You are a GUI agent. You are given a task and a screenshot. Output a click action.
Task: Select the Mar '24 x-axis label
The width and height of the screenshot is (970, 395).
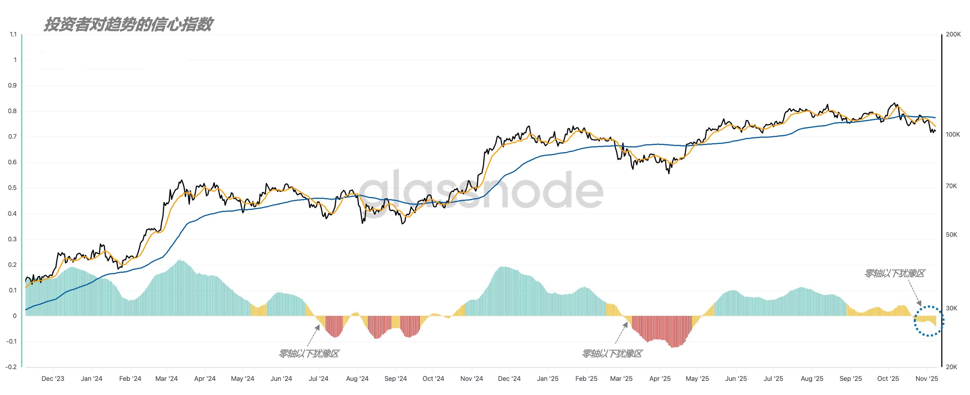(x=166, y=379)
